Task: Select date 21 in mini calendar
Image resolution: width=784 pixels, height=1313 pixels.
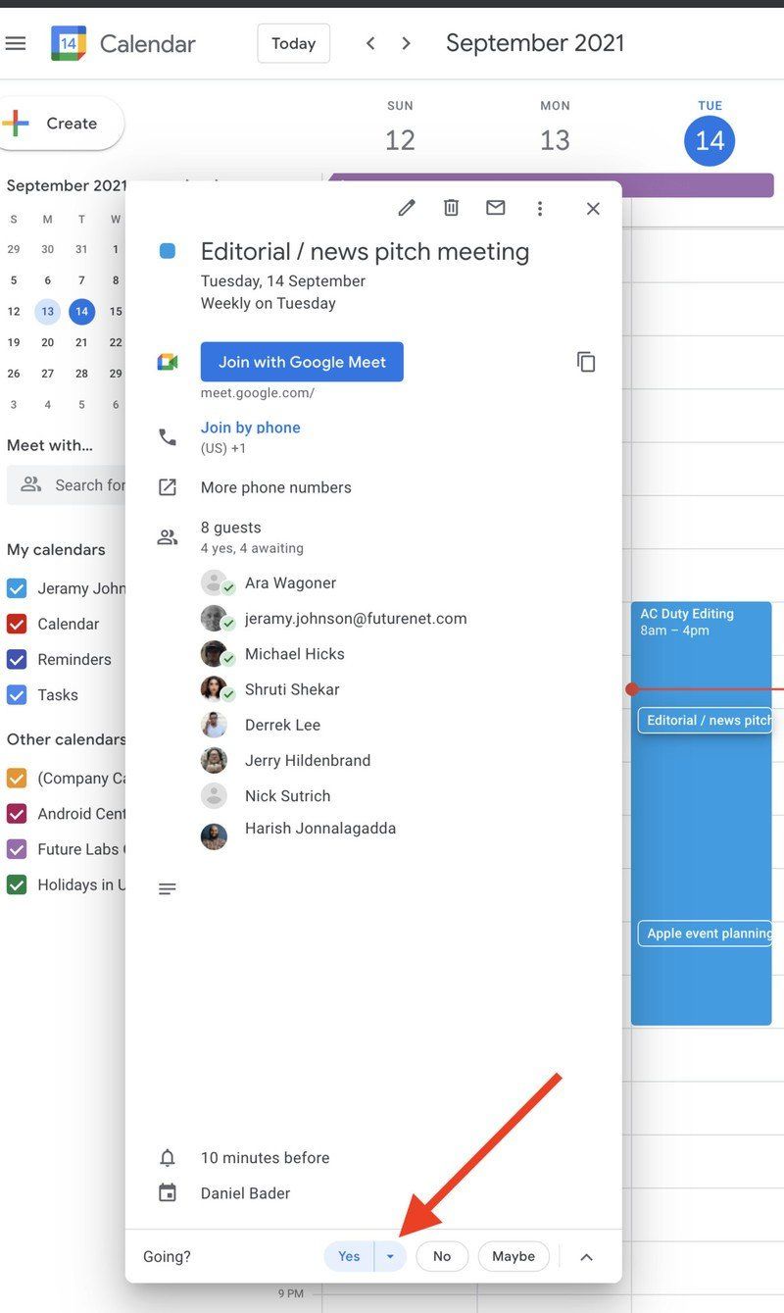Action: click(81, 342)
